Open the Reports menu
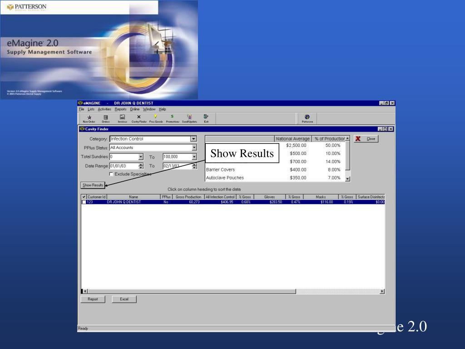The height and width of the screenshot is (349, 465). (120, 109)
